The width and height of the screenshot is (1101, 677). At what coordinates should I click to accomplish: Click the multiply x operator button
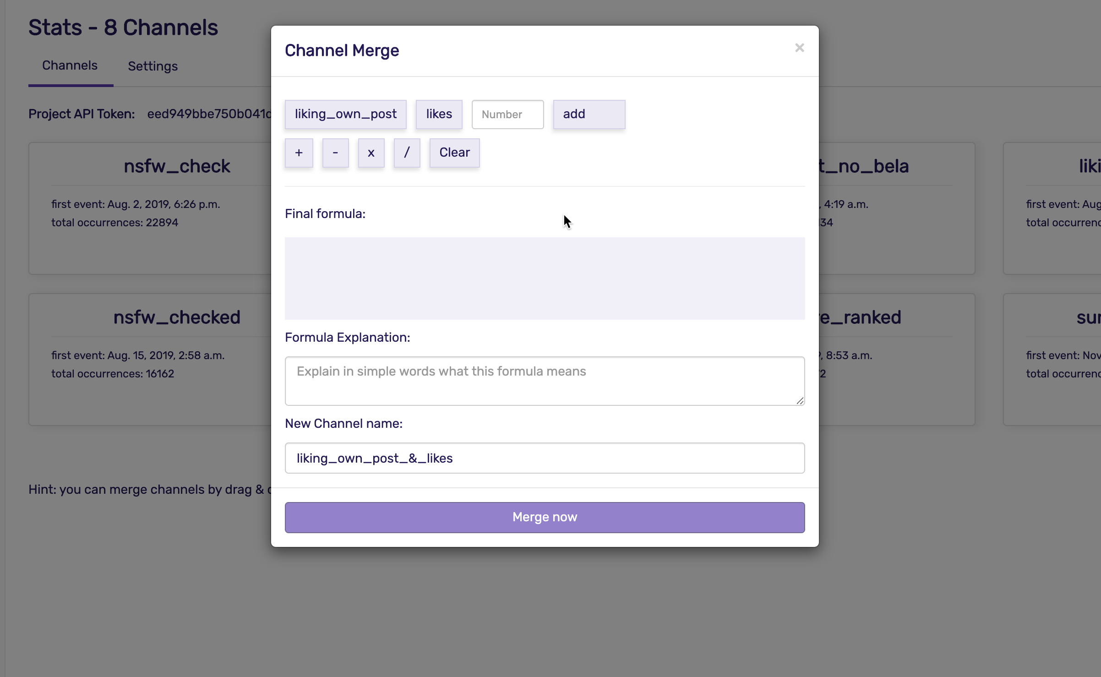371,153
